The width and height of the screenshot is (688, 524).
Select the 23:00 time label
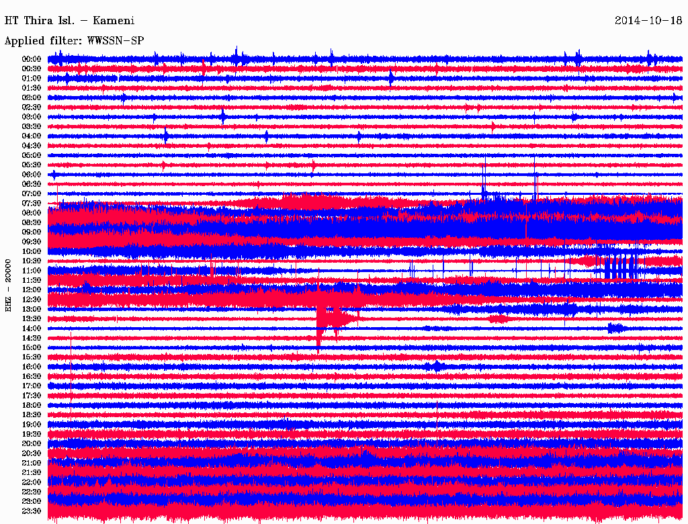point(32,502)
